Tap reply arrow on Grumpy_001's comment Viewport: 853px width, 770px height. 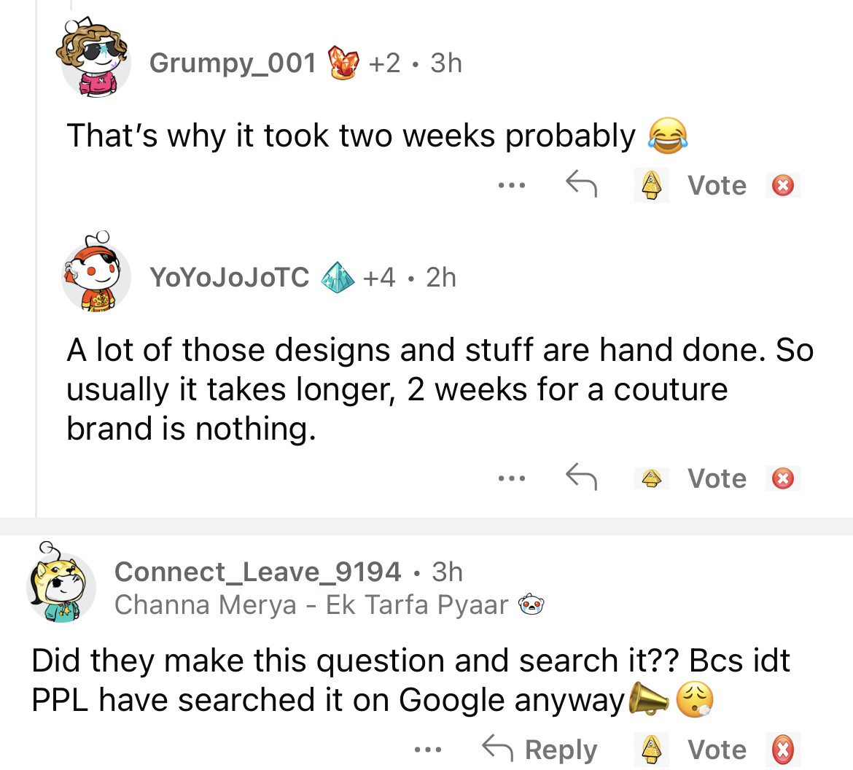pos(581,185)
